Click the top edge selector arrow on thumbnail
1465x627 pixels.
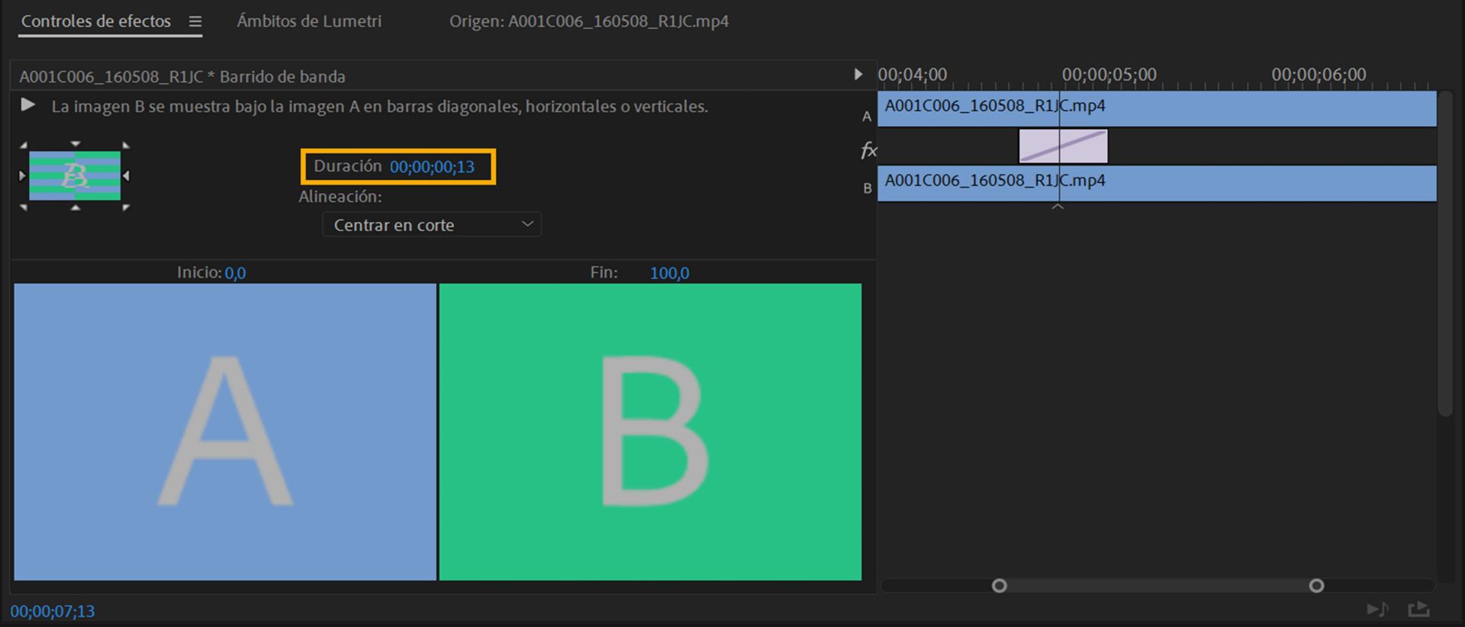[75, 143]
